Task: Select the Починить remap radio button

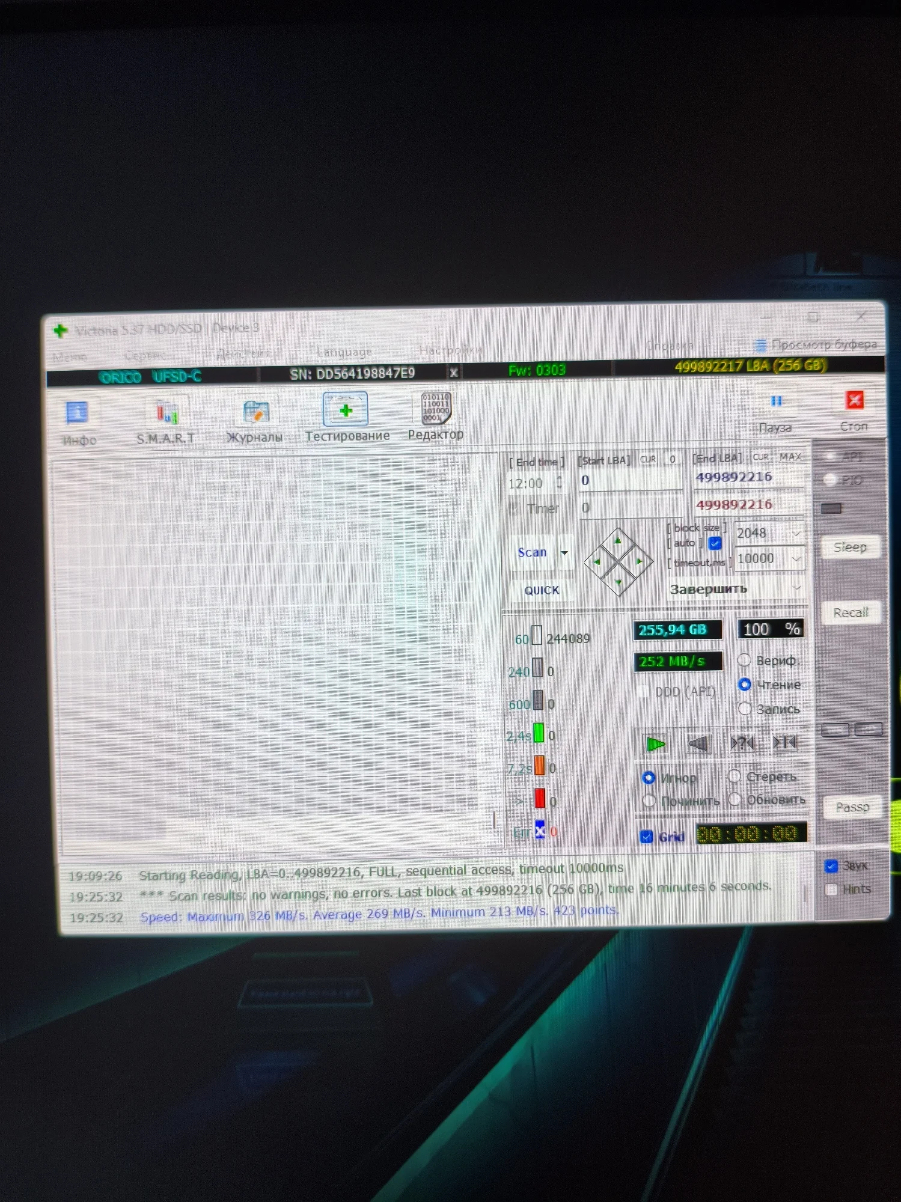Action: pos(649,801)
